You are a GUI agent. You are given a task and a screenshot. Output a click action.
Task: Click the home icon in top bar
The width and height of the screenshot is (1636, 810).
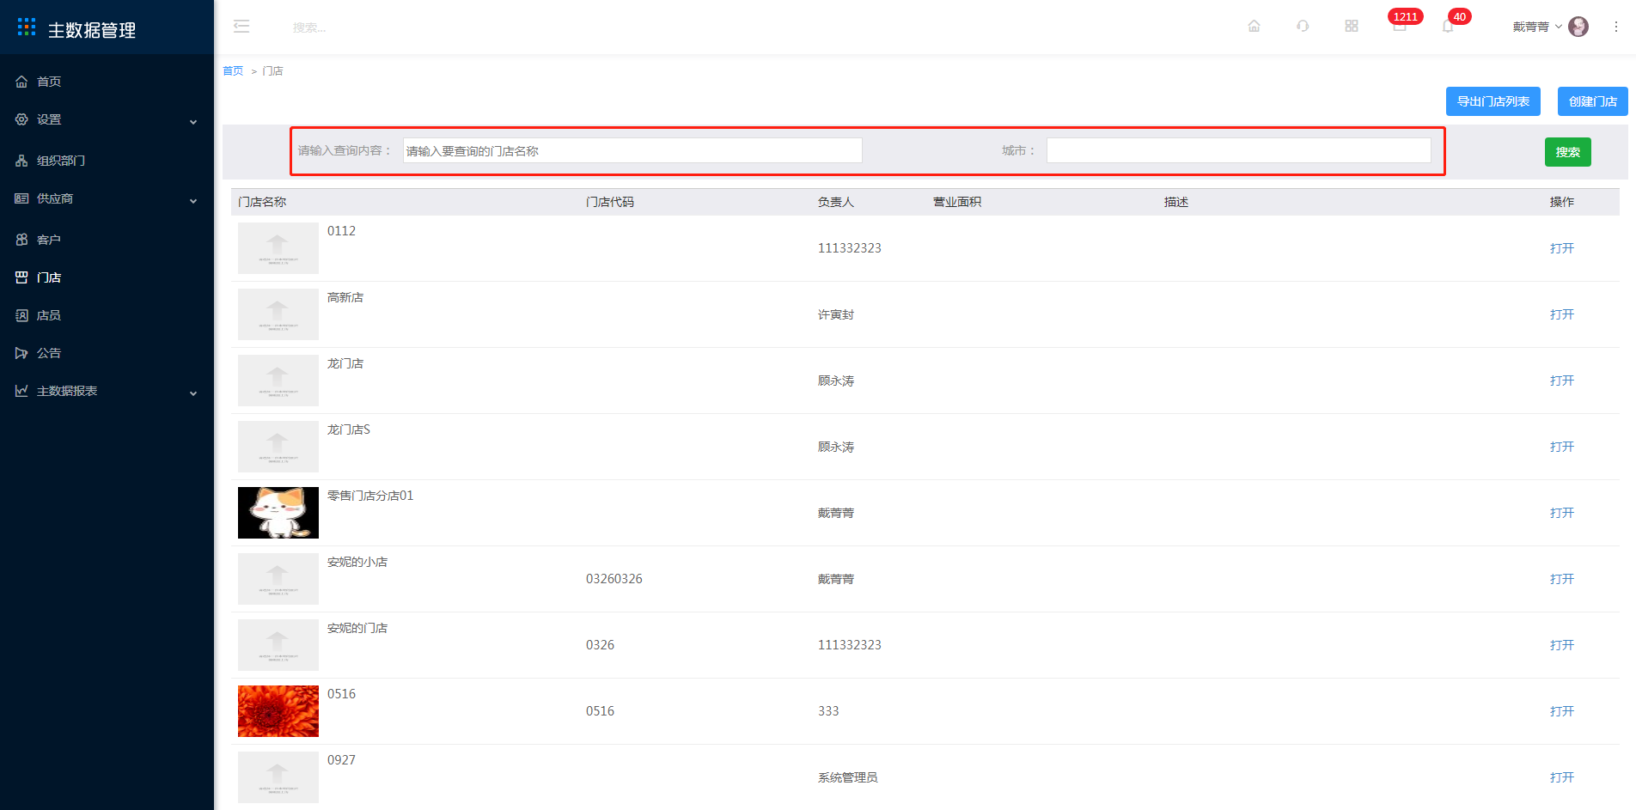coord(1254,27)
